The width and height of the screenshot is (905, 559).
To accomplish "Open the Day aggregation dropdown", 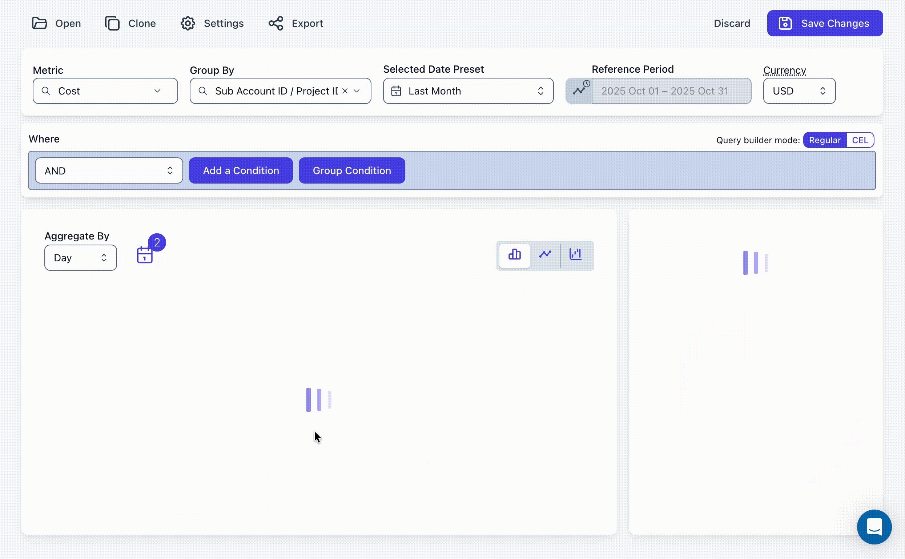I will click(x=80, y=258).
